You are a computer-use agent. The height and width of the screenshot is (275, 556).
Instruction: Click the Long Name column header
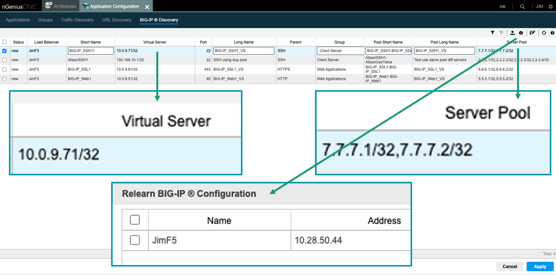[x=244, y=42]
